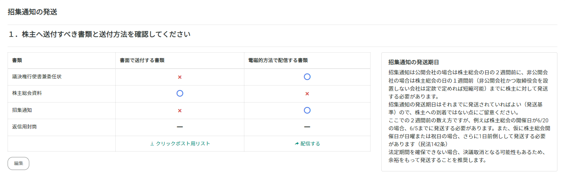Click the 書類 column header
Screen dimensions: 565x179
click(17, 61)
